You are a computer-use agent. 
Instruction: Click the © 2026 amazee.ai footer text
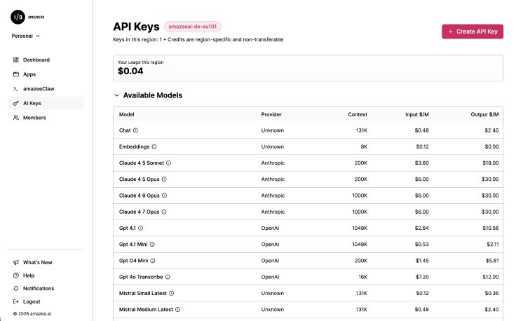pos(32,314)
